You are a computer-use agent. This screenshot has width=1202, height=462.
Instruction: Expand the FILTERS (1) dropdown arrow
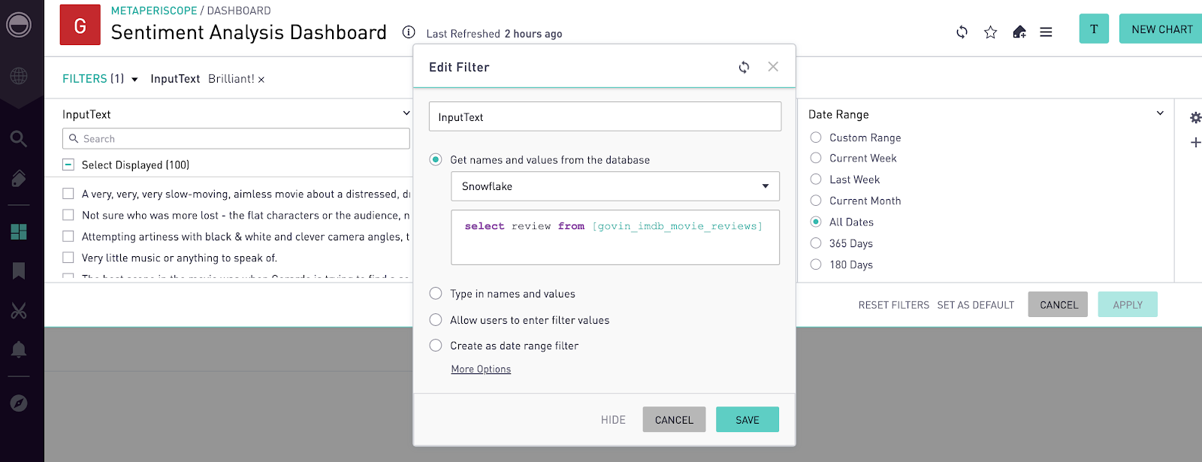click(134, 79)
